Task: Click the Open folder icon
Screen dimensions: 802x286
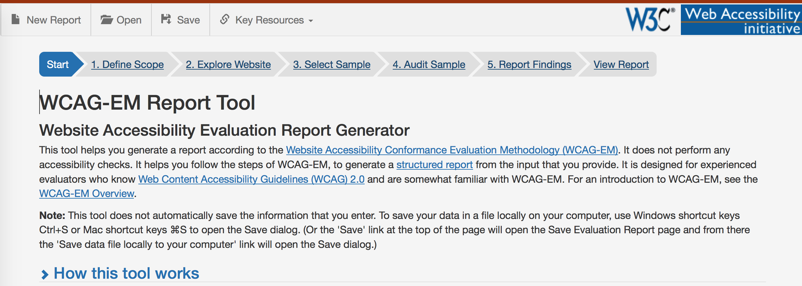Action: (x=106, y=20)
